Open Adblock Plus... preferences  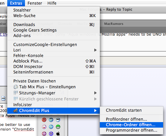(x=54, y=61)
